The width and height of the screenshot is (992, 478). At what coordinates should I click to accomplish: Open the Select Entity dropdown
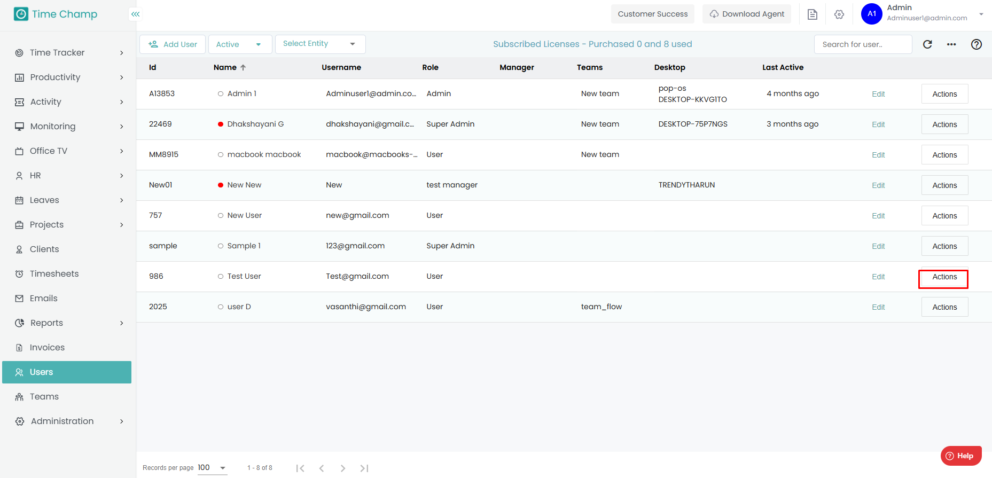click(x=320, y=44)
